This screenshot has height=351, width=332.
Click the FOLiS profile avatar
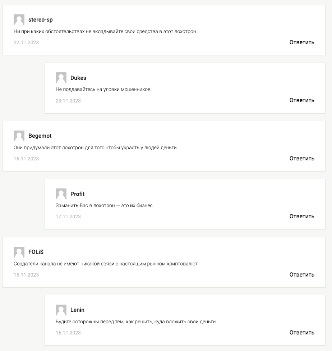[x=19, y=252]
